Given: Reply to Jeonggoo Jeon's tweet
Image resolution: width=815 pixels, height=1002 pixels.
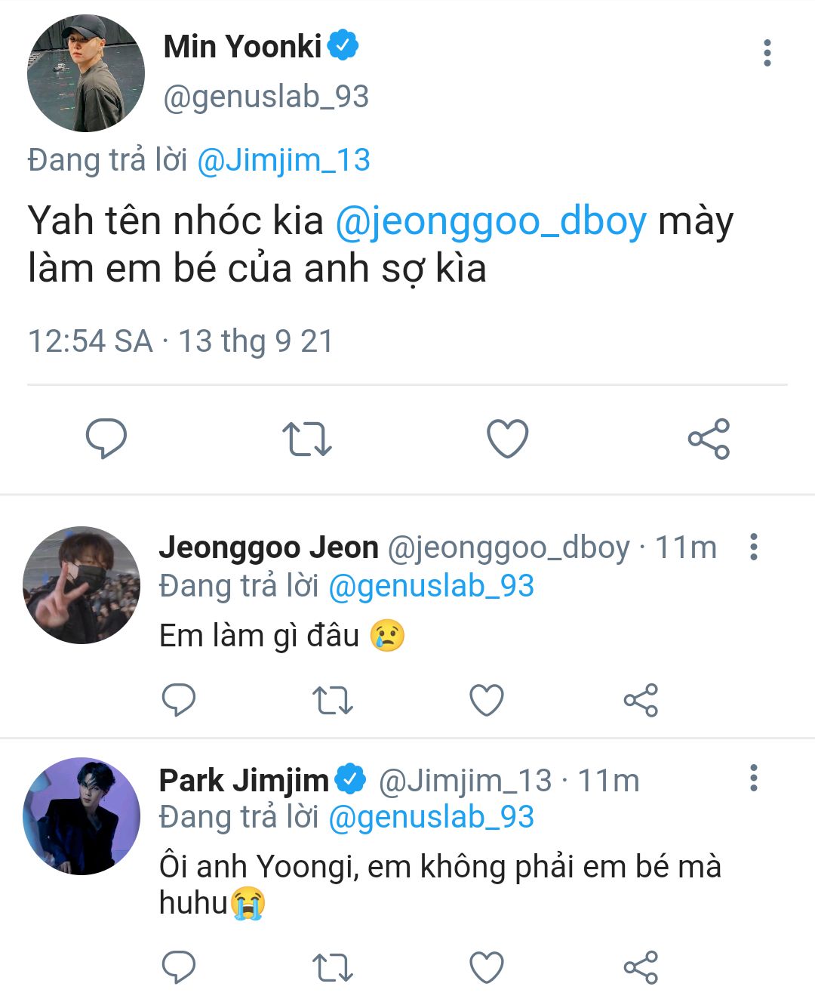Looking at the screenshot, I should click(179, 700).
